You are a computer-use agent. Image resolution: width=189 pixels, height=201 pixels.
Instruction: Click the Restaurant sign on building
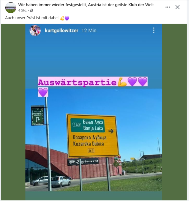pos(83,162)
